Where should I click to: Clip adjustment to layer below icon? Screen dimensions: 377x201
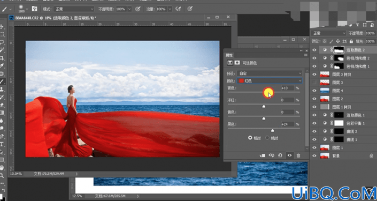click(x=263, y=155)
